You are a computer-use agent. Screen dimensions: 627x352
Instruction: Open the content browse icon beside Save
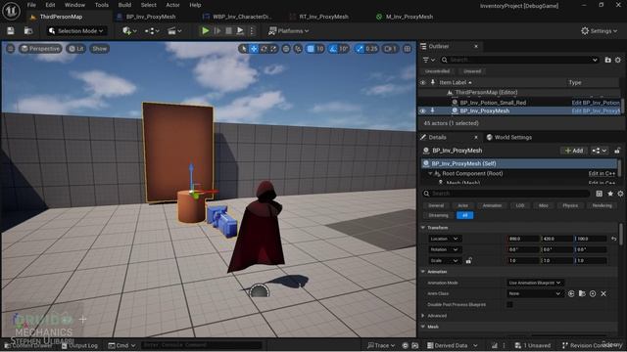coord(28,30)
